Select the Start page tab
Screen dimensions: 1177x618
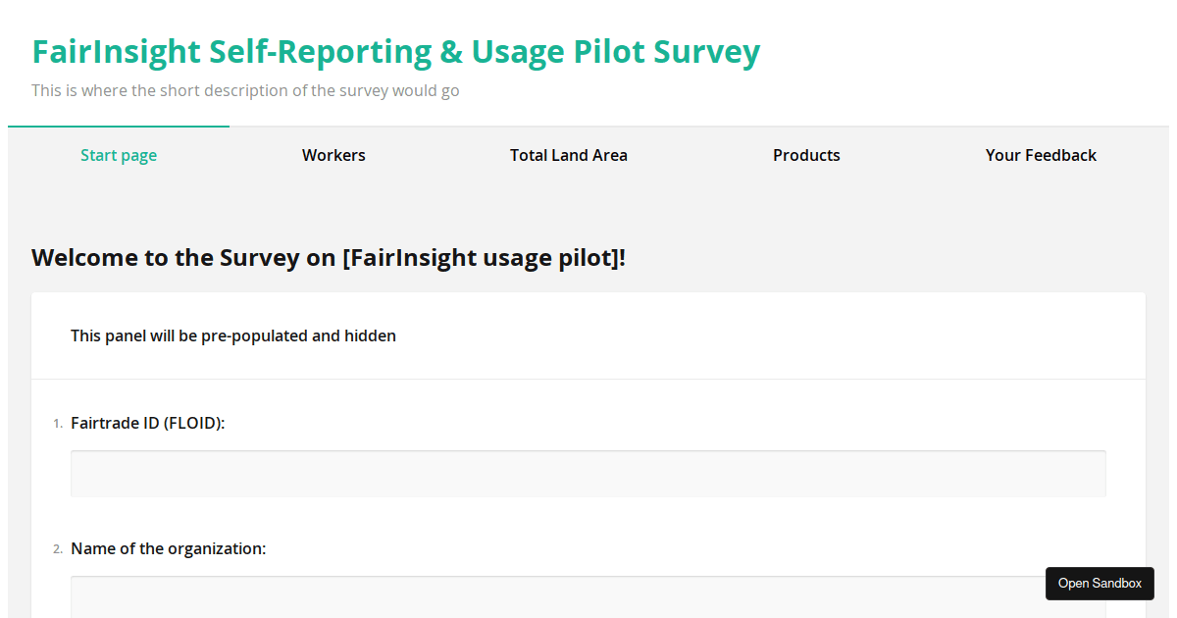pos(119,155)
